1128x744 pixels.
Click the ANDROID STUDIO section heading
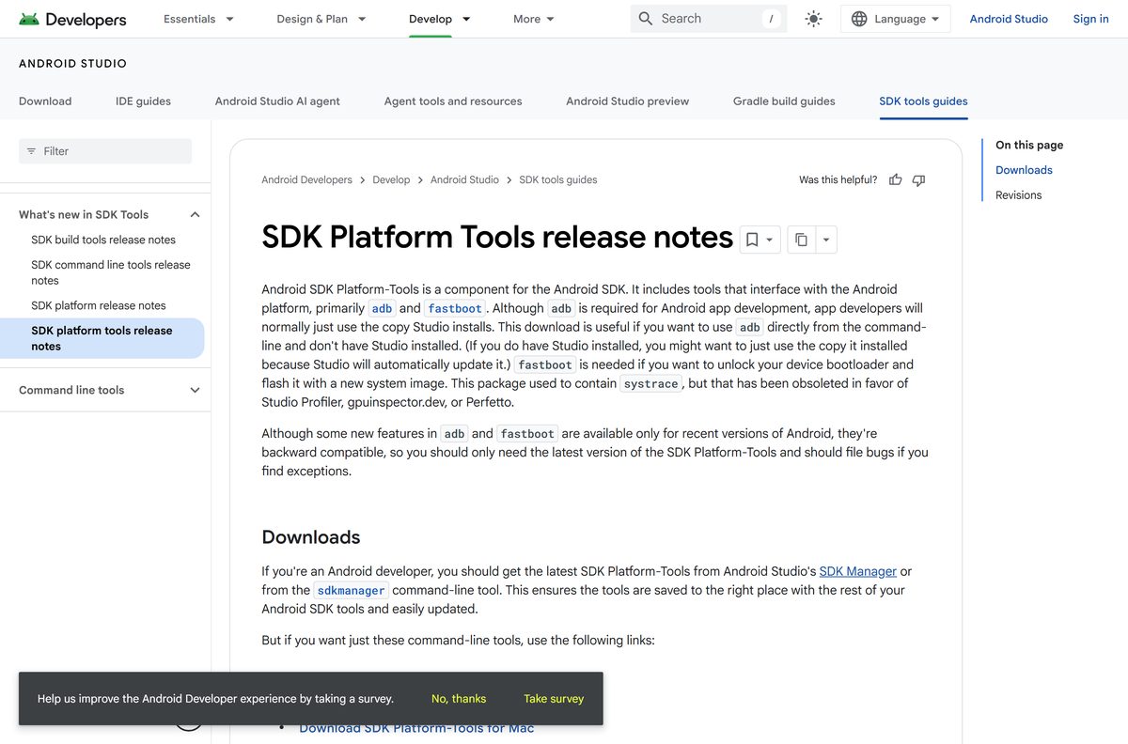click(72, 64)
